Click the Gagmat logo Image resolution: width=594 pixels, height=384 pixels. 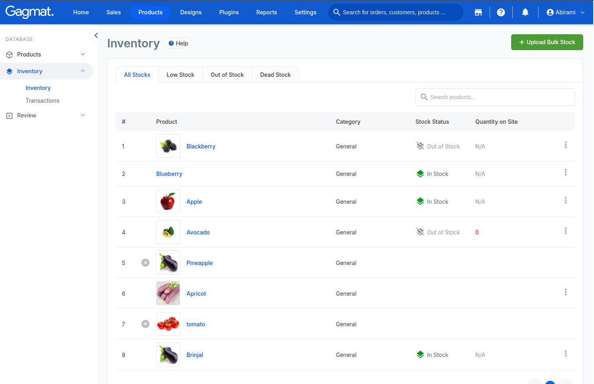pyautogui.click(x=29, y=12)
